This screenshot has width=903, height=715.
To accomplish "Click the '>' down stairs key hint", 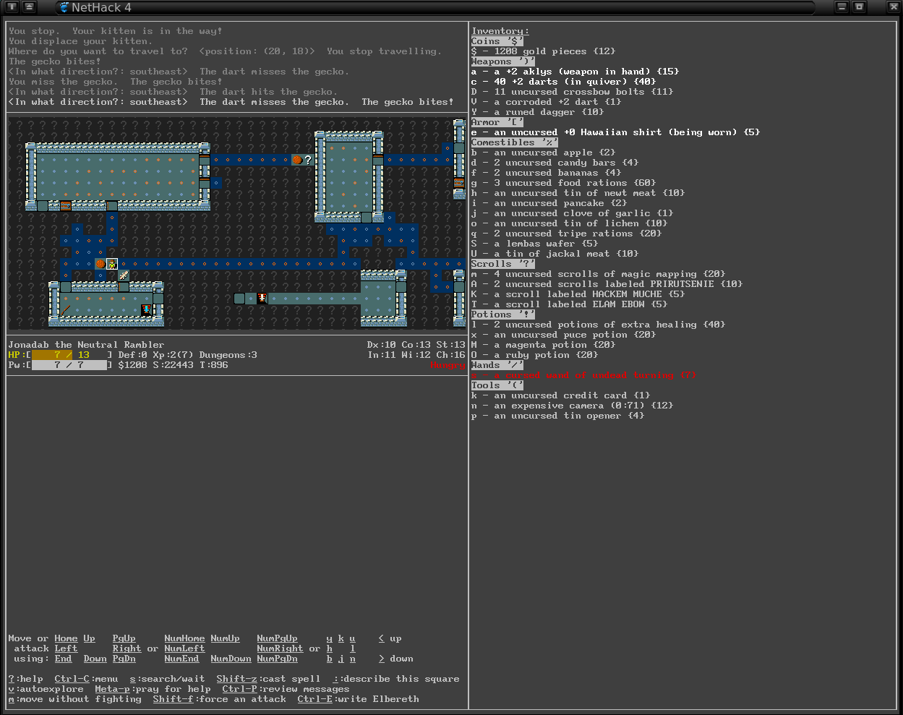I will click(395, 659).
